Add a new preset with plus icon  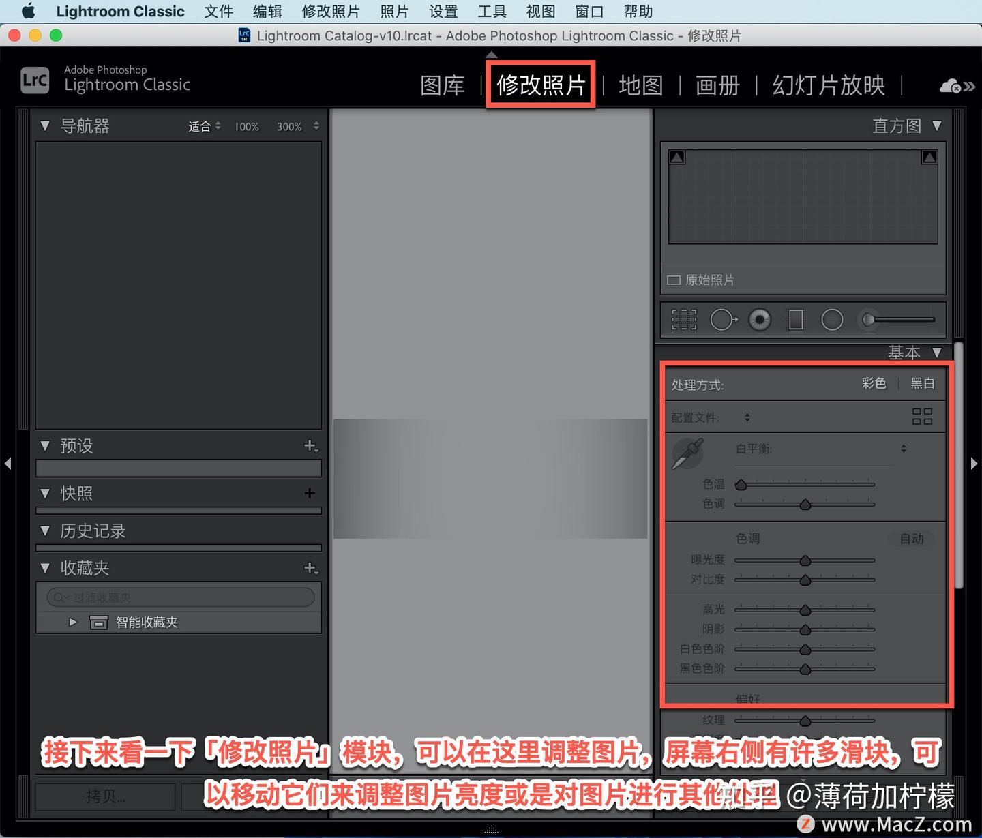click(311, 446)
